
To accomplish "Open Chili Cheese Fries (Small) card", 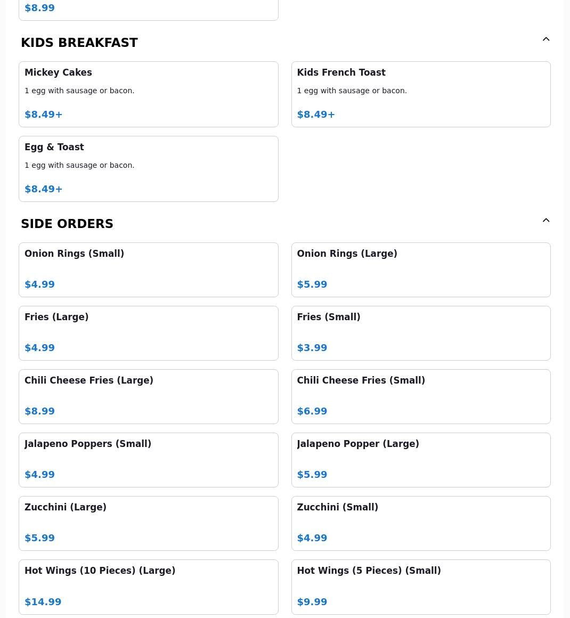I will tap(420, 396).
